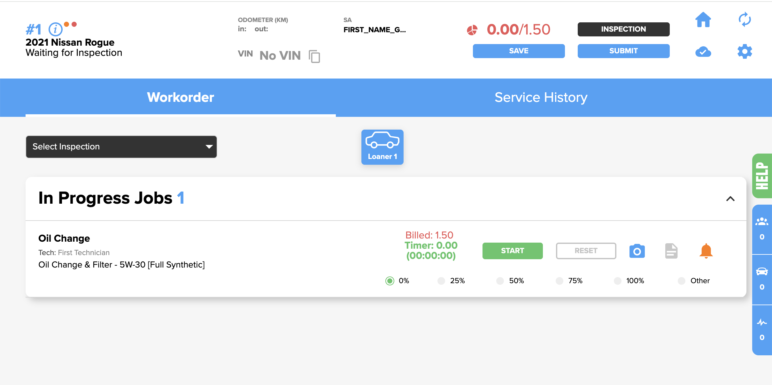Collapse the In Progress Jobs section
The width and height of the screenshot is (772, 385).
730,199
